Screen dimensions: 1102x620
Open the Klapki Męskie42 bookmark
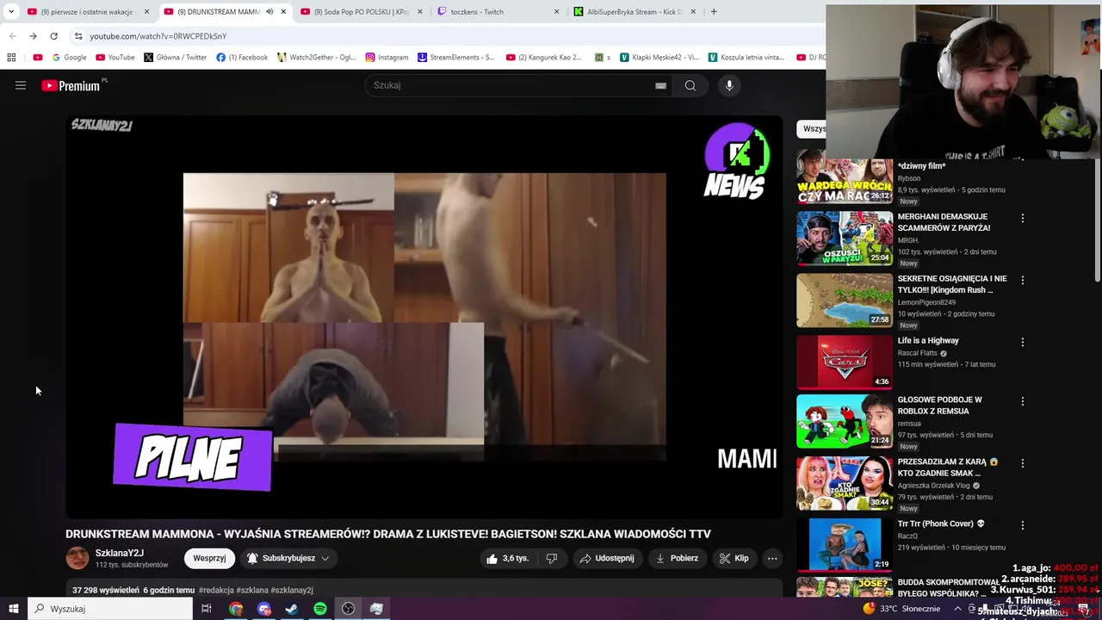[x=659, y=58]
